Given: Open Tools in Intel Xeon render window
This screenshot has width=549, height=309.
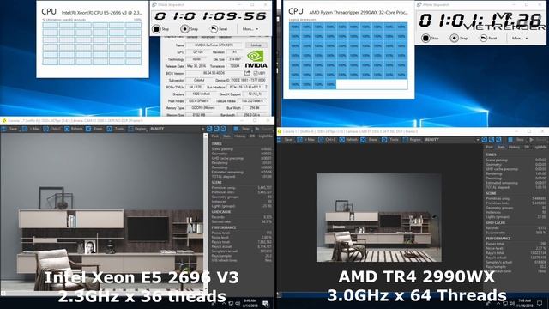Looking at the screenshot, I should 116,129.
